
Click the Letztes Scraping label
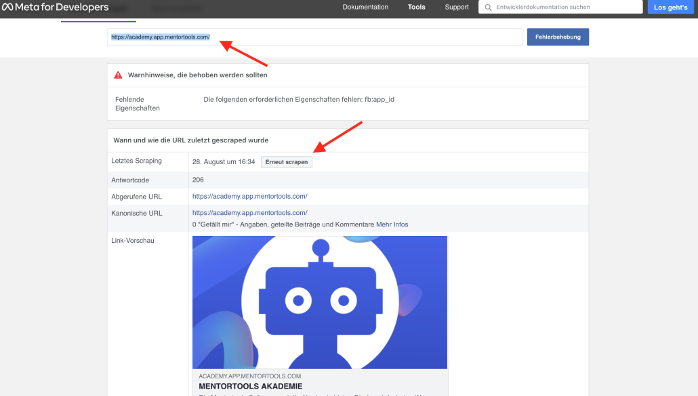point(136,161)
